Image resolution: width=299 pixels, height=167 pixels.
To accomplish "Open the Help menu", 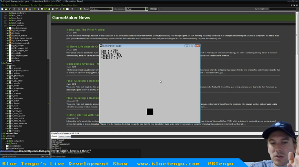I will (x=75, y=5).
